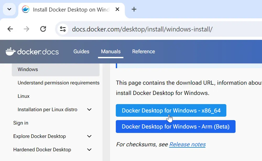The image size is (262, 161).
Task: Click the 'For checksums, see' text
Action: (x=142, y=144)
